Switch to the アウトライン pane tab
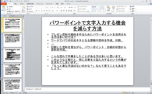 [13, 16]
